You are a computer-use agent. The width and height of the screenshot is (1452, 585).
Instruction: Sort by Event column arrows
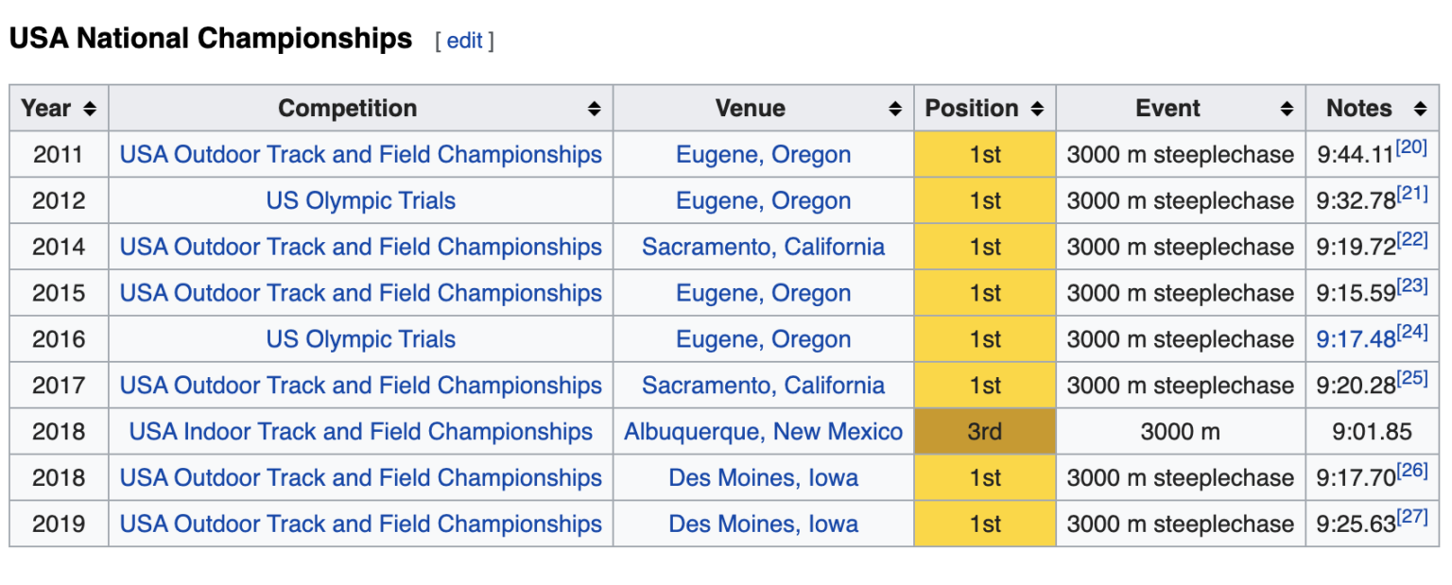pos(1287,109)
